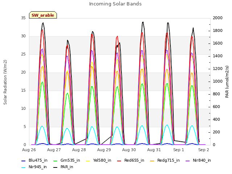Click the Sep 1 x-axis tick label
The height and width of the screenshot is (174, 232).
179,150
